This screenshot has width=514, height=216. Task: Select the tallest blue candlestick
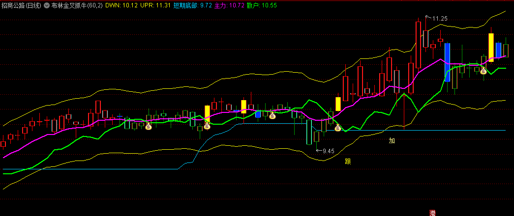[x=448, y=62]
